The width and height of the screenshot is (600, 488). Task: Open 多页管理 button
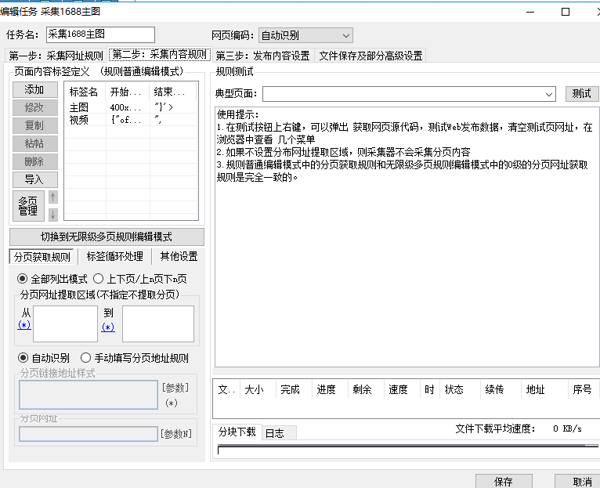[x=28, y=206]
